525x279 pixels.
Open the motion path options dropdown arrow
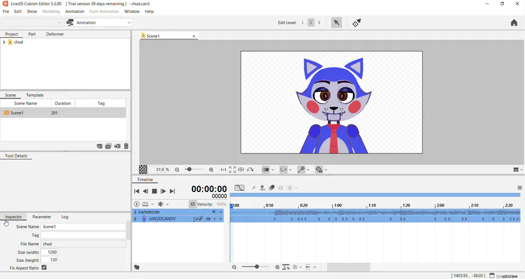290,170
